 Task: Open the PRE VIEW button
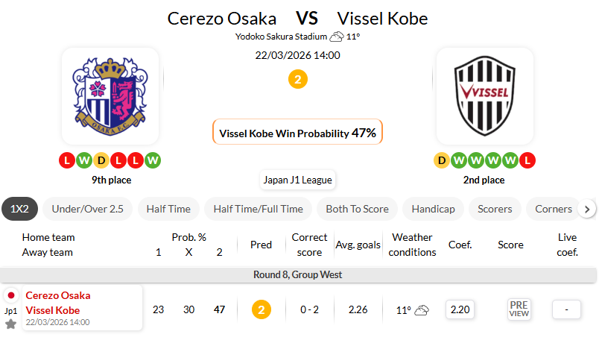(519, 309)
